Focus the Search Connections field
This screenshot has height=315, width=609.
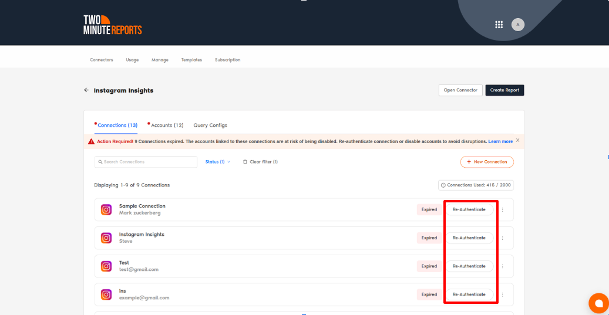pos(146,162)
